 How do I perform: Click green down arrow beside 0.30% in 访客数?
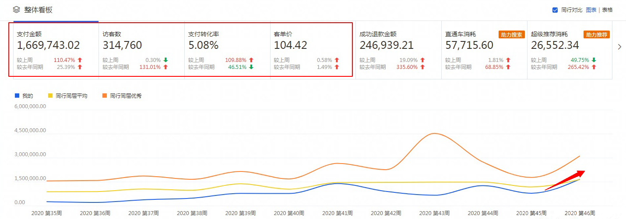click(165, 60)
